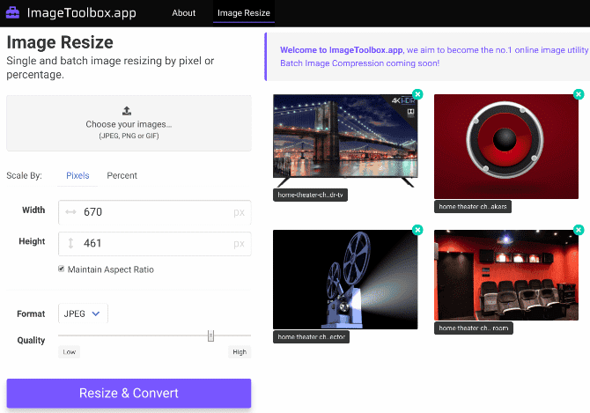The image size is (590, 413).
Task: Click the Choose your images upload area
Action: 129,123
